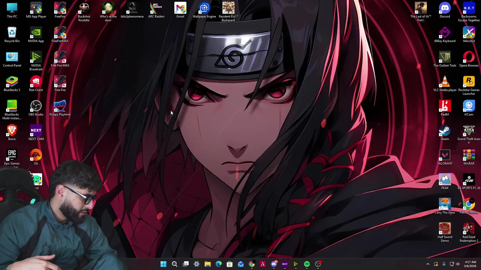The width and height of the screenshot is (481, 270).
Task: Click microphone icon in system tray
Action: pyautogui.click(x=444, y=264)
